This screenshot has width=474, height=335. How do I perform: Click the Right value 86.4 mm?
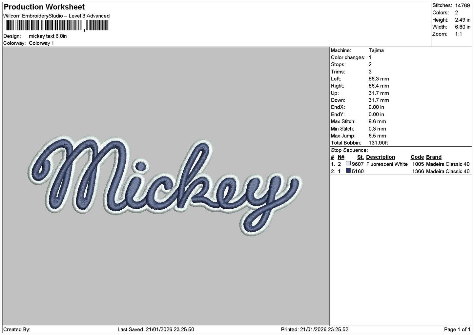pos(379,86)
